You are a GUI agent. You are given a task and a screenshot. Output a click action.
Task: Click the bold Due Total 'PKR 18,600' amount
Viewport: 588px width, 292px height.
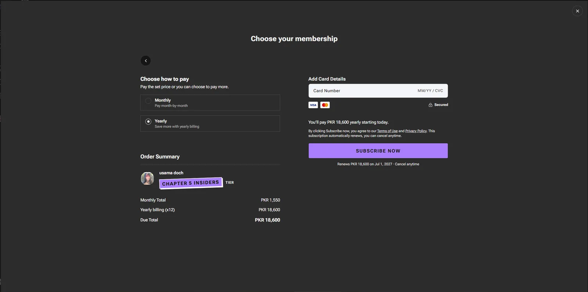click(268, 220)
